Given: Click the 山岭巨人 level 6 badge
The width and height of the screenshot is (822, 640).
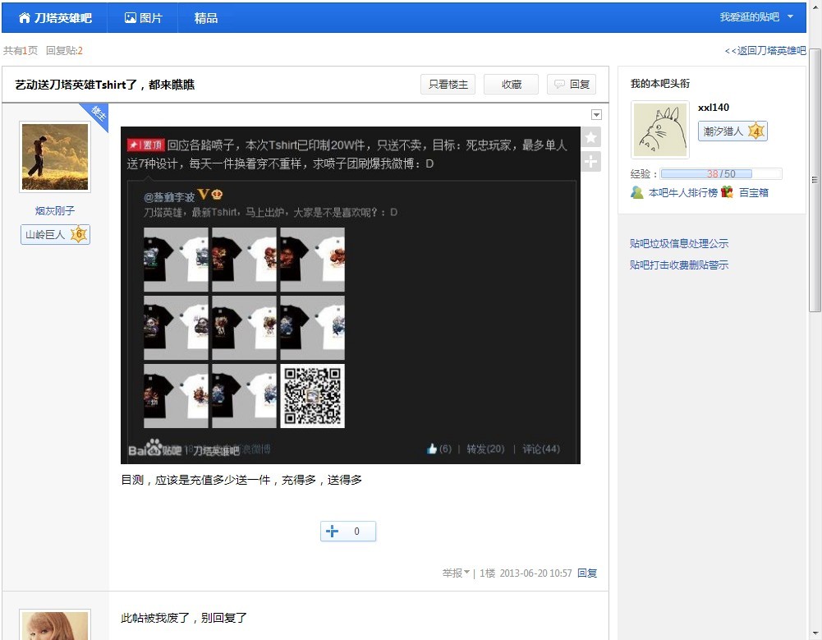Looking at the screenshot, I should tap(55, 234).
